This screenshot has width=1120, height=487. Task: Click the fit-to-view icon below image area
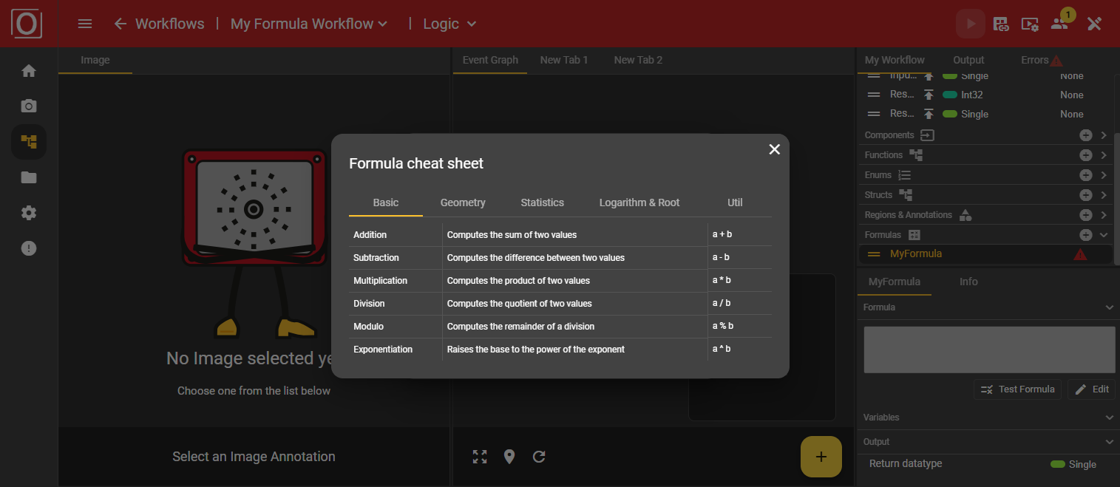(480, 457)
